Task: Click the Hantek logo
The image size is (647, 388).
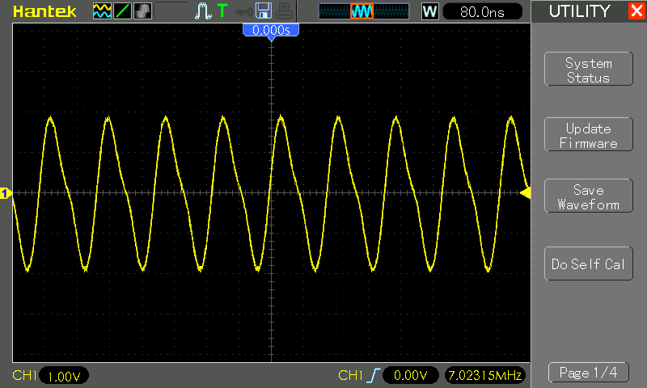Action: click(x=44, y=11)
